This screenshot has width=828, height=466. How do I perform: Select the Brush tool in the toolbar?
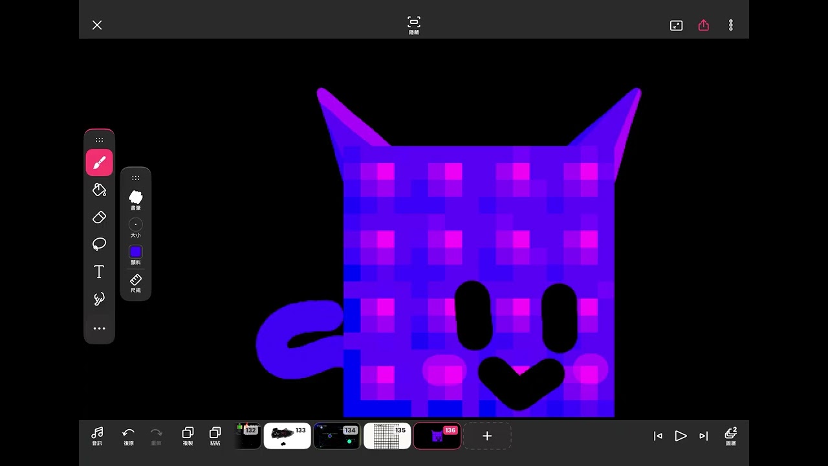coord(99,163)
